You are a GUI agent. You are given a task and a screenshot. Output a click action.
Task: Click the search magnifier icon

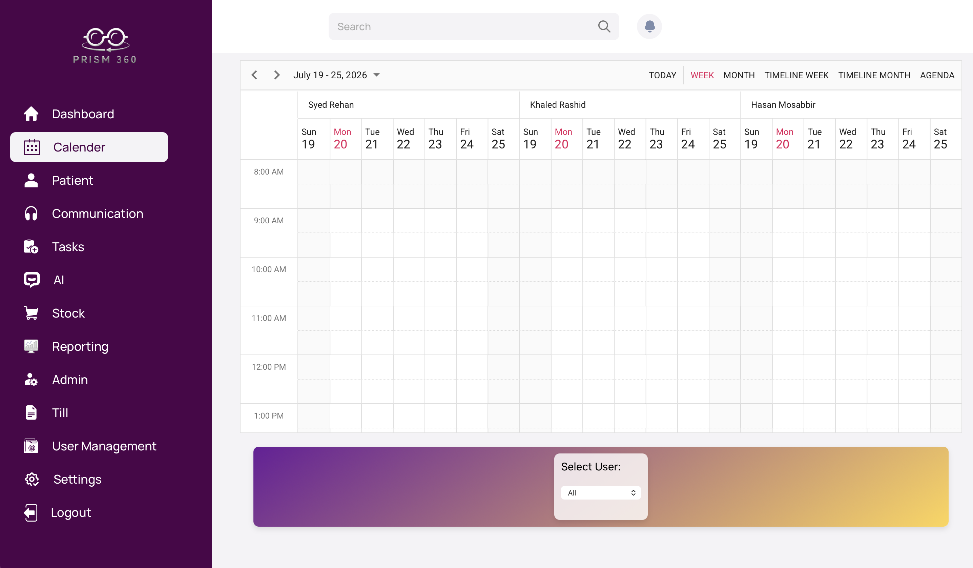coord(604,27)
